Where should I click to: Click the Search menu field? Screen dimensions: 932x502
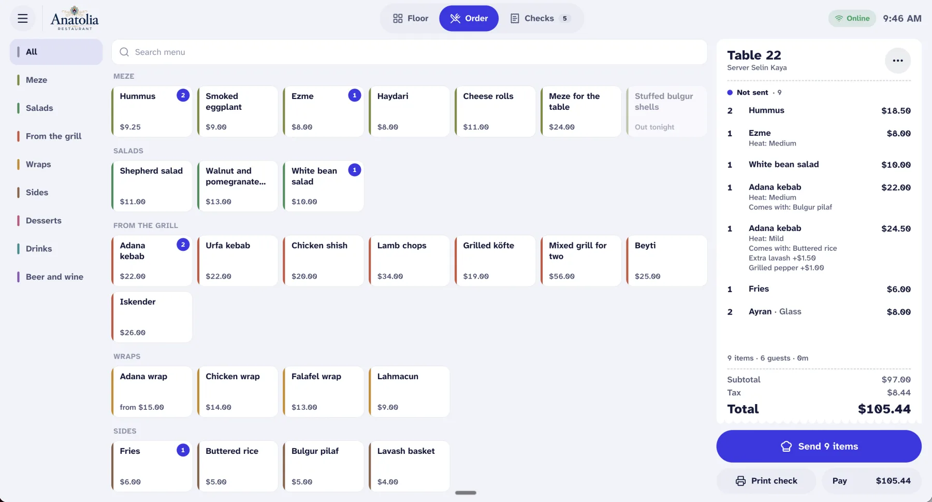pyautogui.click(x=410, y=52)
